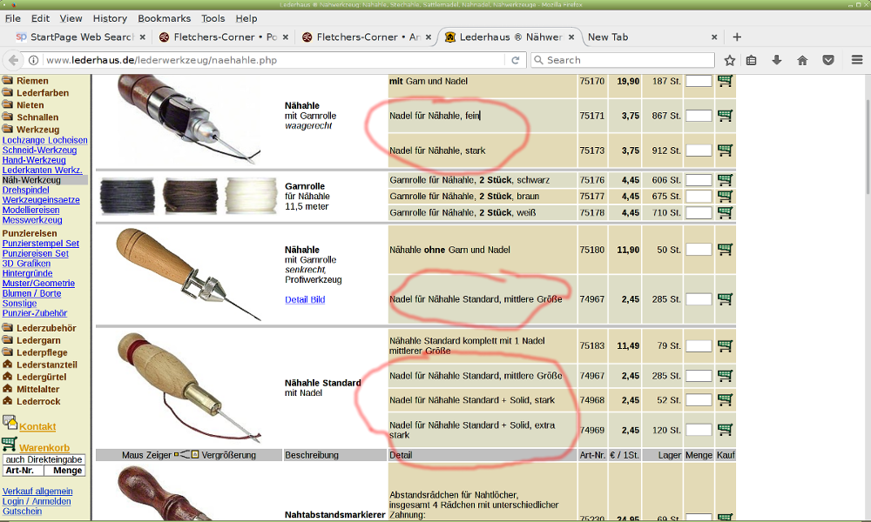The image size is (871, 522).
Task: Bookmark this page with the star icon
Action: (730, 60)
